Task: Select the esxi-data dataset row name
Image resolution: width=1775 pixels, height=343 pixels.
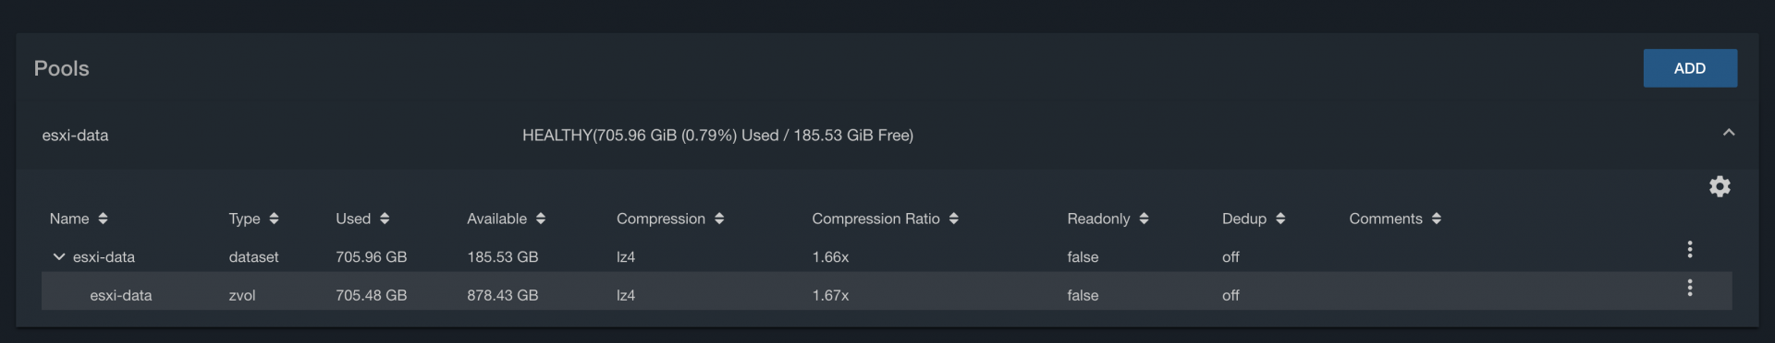Action: [x=104, y=257]
